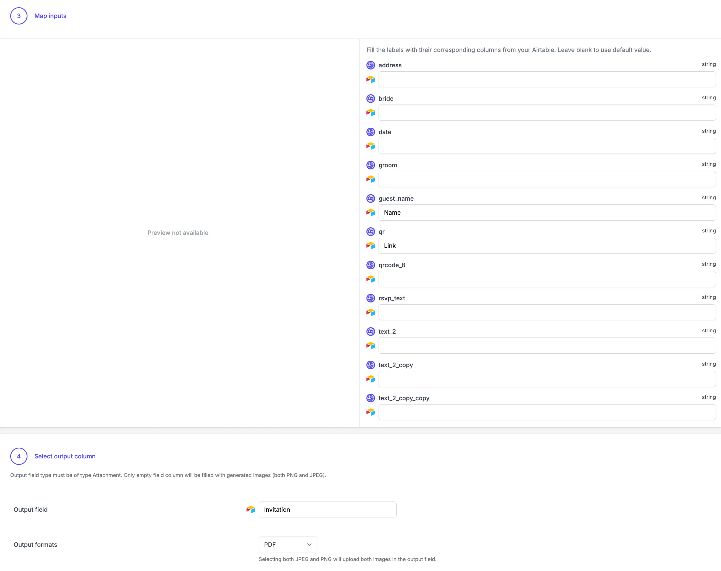Click the Bannerbear icon beside groom label
The width and height of the screenshot is (721, 571).
pos(370,165)
